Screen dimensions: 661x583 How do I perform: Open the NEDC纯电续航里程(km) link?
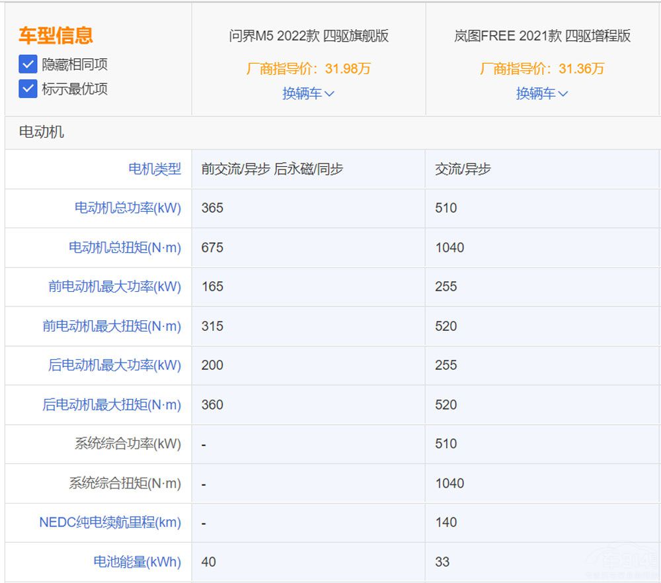[x=110, y=522]
